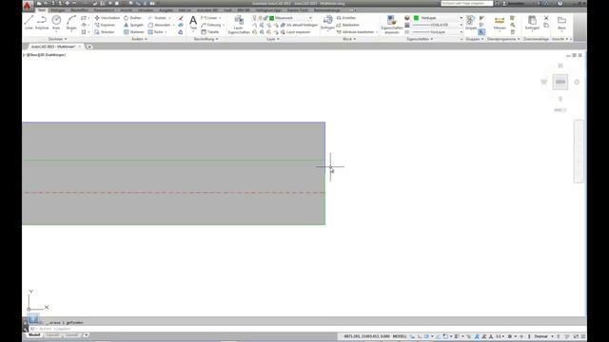
Task: Activate the Strecken stretch command
Action: [105, 31]
